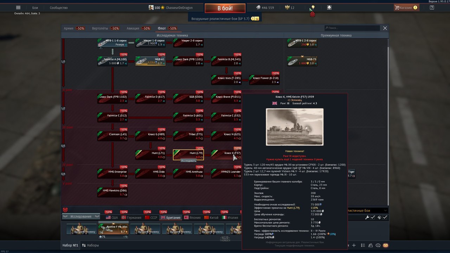Viewport: 450px width, 253px height.
Task: Select Класс N (G25) destroyer
Action: pyautogui.click(x=226, y=136)
